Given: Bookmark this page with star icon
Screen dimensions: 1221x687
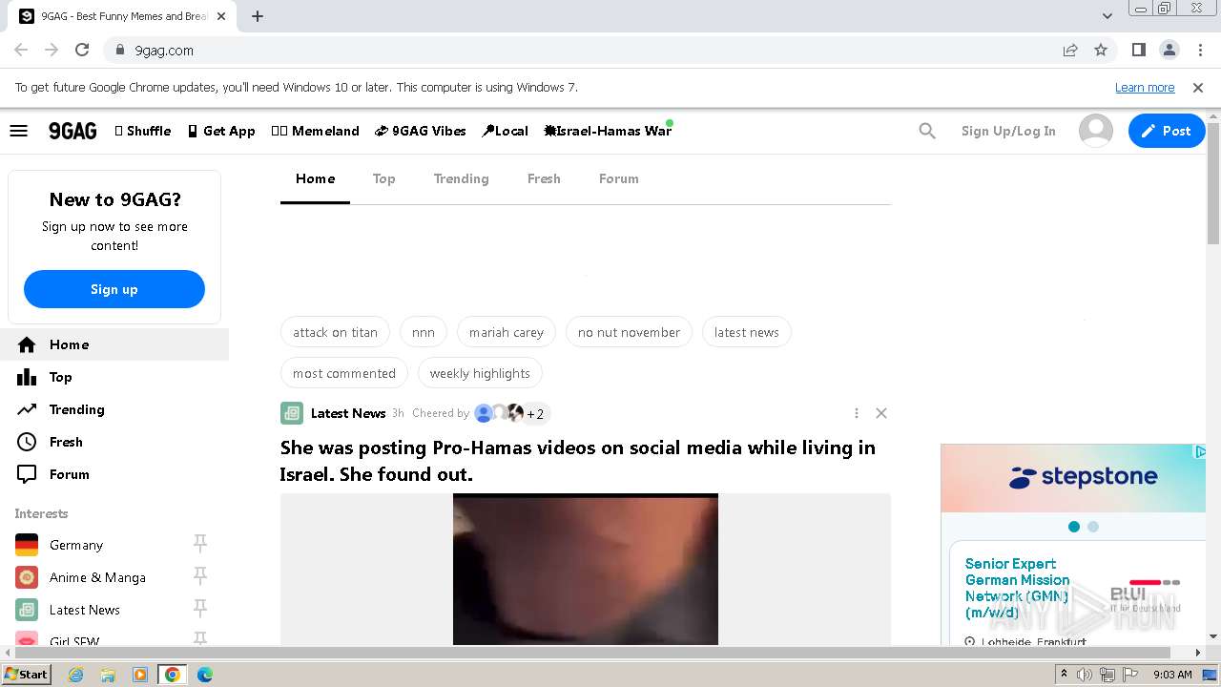Looking at the screenshot, I should tap(1101, 50).
